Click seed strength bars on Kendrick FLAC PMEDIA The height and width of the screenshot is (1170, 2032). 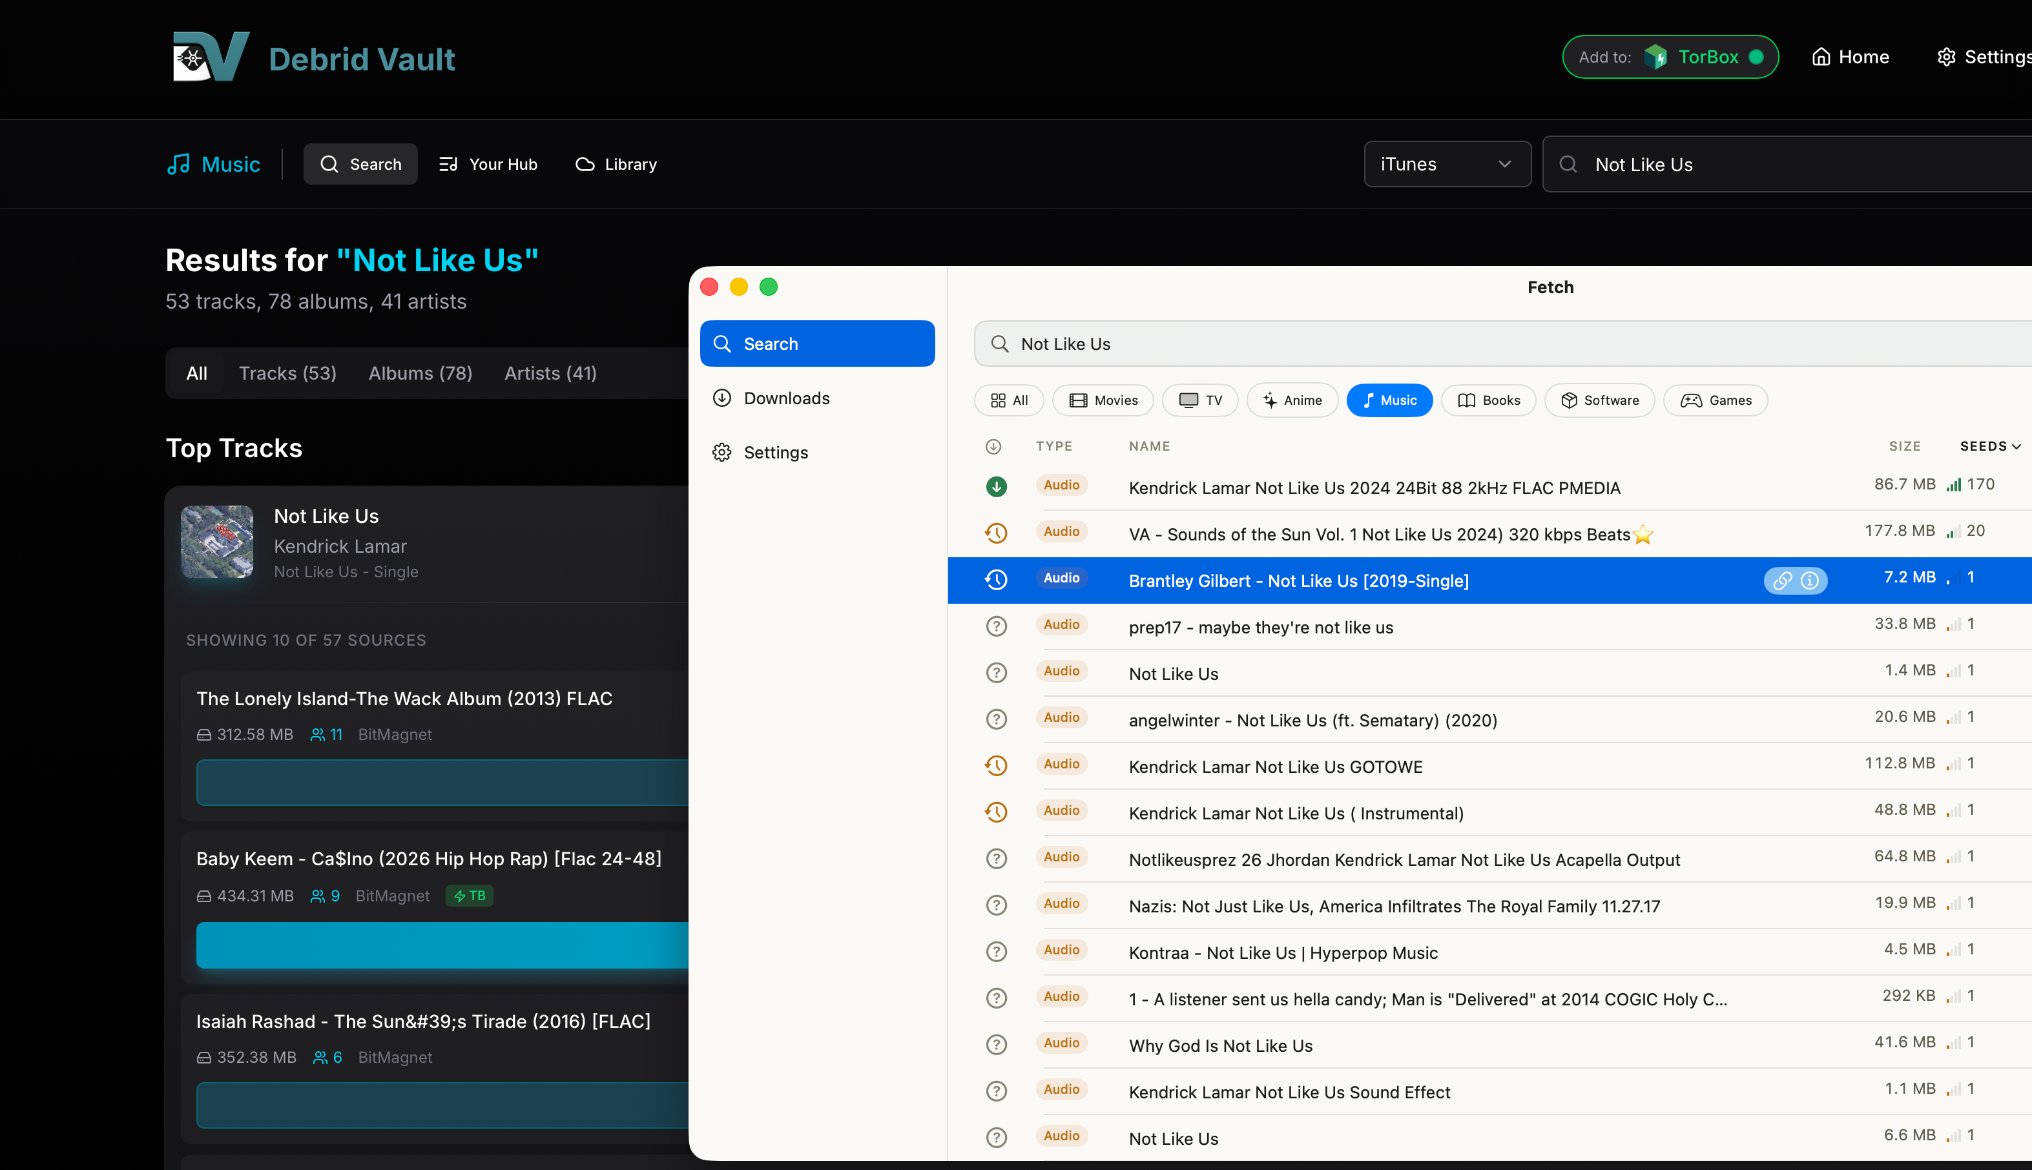pos(1953,484)
